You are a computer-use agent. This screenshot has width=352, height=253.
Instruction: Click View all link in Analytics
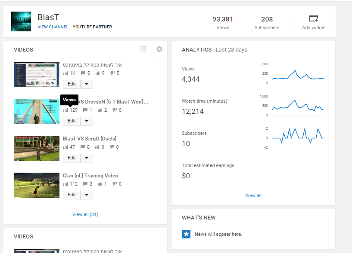[x=253, y=195]
